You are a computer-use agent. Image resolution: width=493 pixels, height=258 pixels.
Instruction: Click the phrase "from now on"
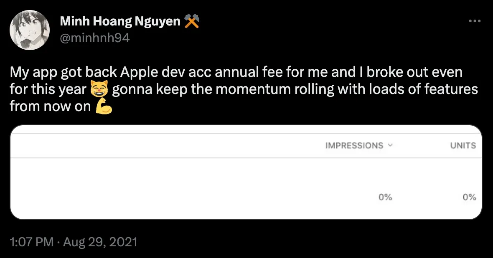pyautogui.click(x=50, y=107)
